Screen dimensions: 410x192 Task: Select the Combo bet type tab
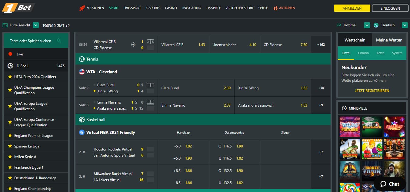[x=363, y=53]
